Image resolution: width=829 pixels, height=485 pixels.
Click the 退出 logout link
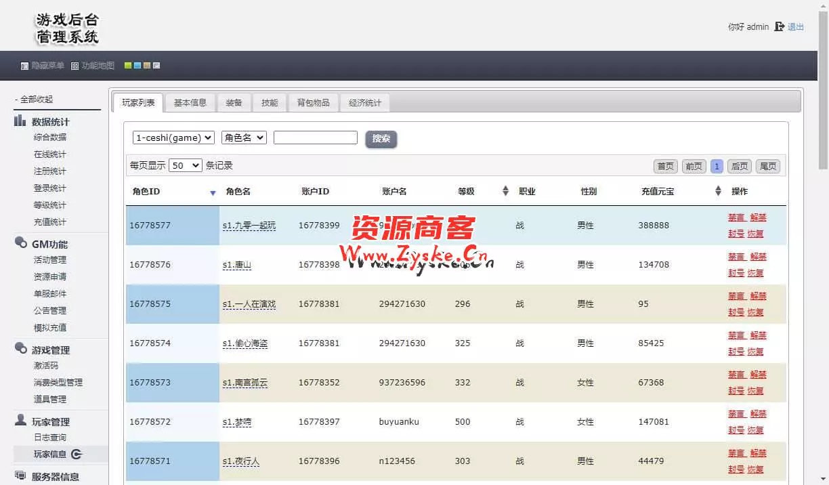point(796,27)
